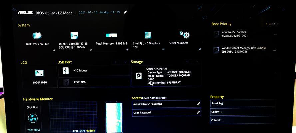Click the 2807 RPM fan speed reading
The height and width of the screenshot is (133, 296).
click(33, 130)
